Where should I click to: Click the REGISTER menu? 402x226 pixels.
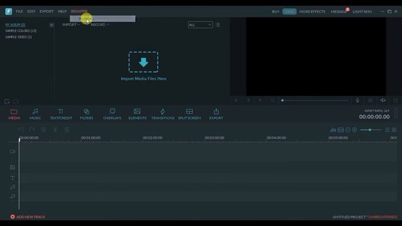coord(79,11)
